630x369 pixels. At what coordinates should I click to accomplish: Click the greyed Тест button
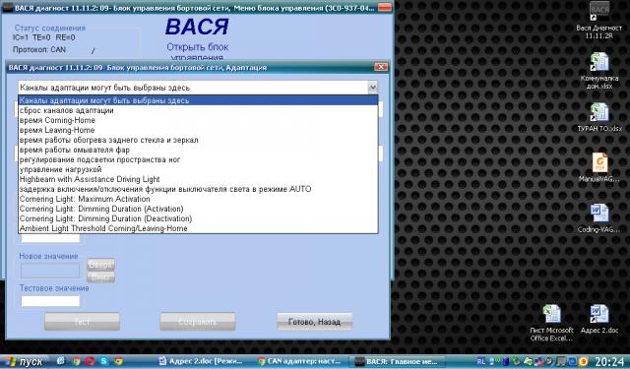click(82, 322)
